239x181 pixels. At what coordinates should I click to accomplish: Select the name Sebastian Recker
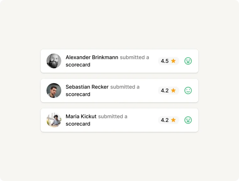coord(87,87)
